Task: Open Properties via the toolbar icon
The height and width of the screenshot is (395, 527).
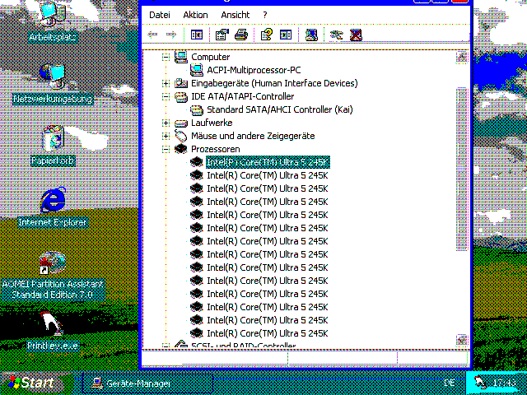Action: 222,35
